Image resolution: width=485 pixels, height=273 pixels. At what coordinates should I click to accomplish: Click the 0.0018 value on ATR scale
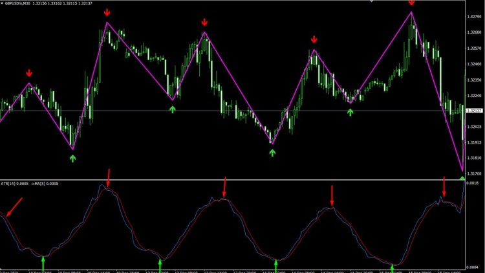pos(474,184)
